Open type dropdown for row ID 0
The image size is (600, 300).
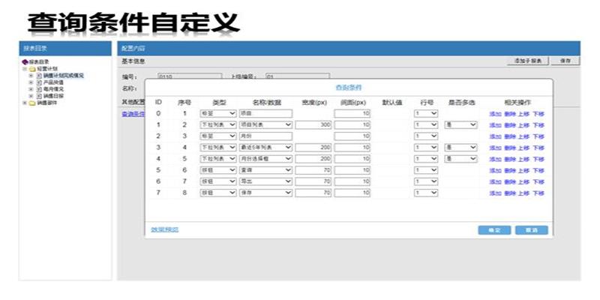click(x=218, y=114)
